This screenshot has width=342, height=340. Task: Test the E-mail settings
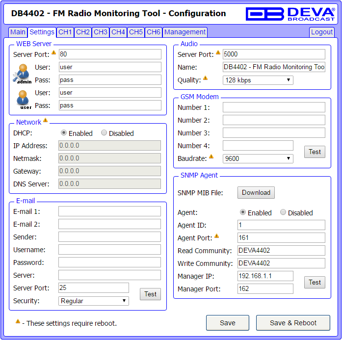(x=150, y=294)
